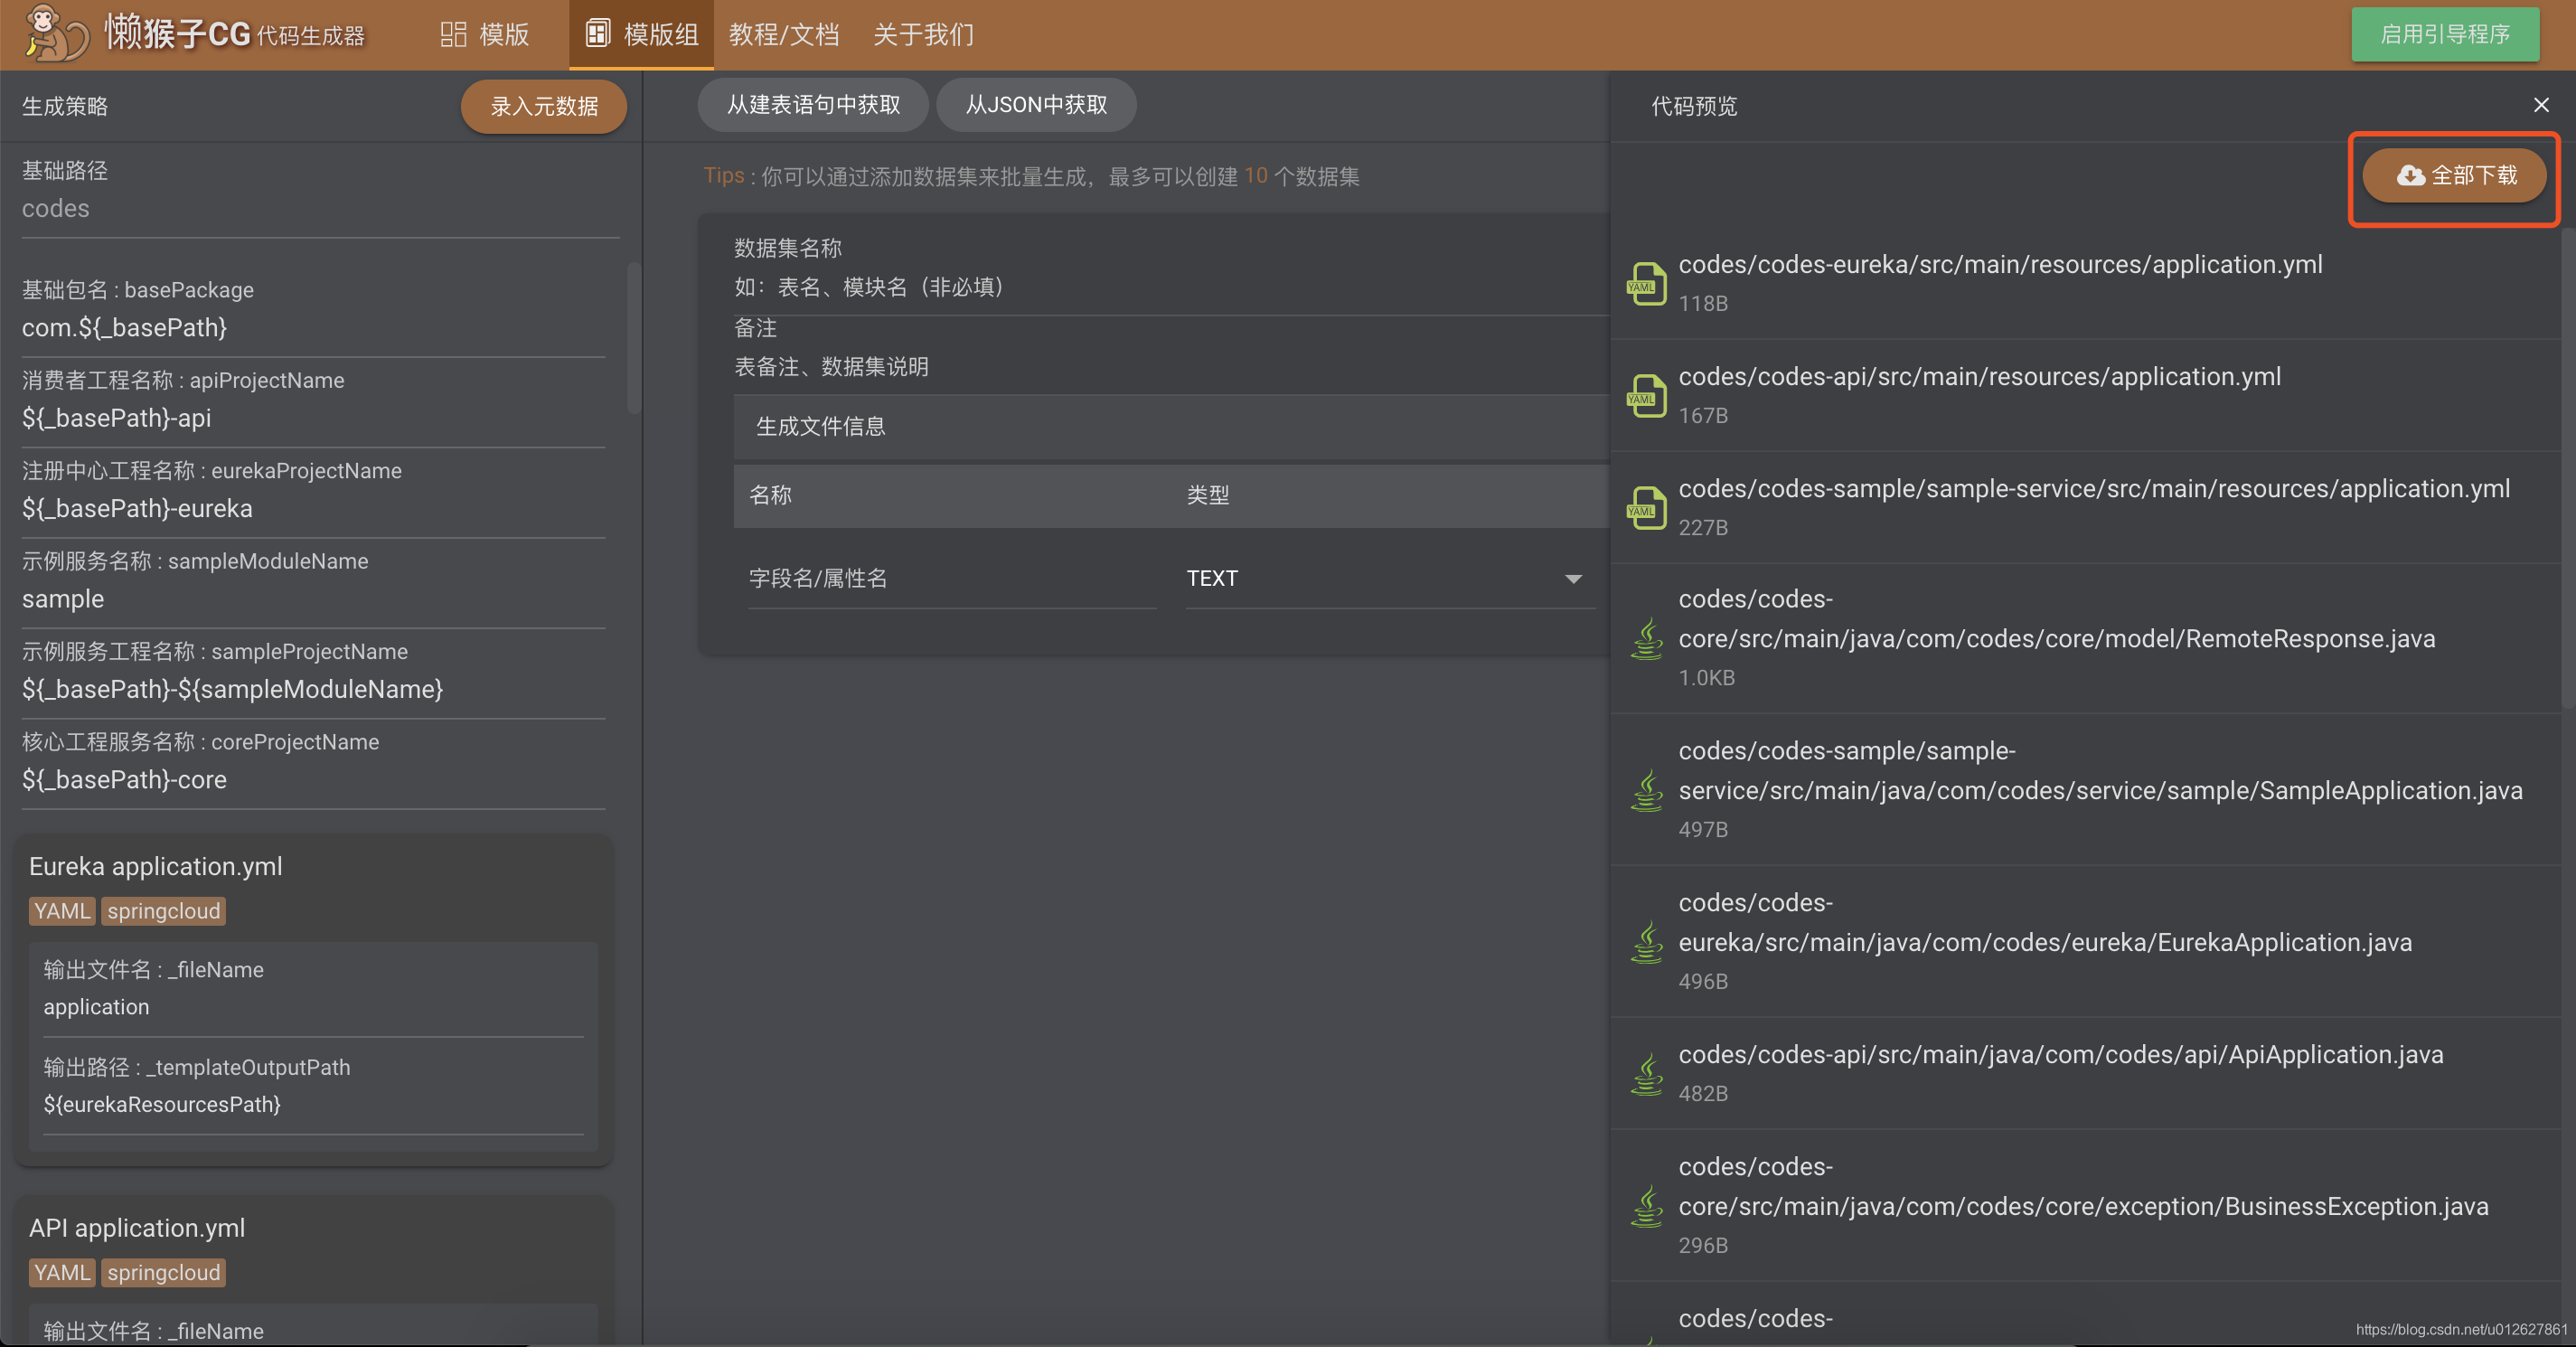Image resolution: width=2576 pixels, height=1347 pixels.
Task: Click the 字段名/属性名 input field
Action: [951, 579]
